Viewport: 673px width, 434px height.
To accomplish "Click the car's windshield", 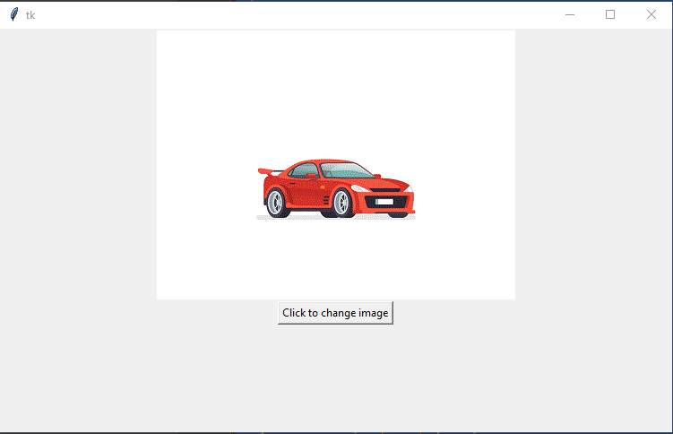I will coord(345,170).
